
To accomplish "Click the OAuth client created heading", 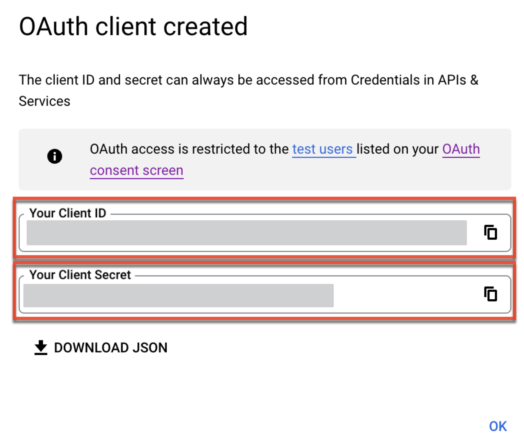I will pyautogui.click(x=134, y=26).
